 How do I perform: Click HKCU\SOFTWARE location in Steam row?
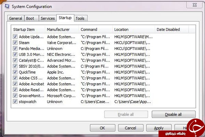(x=132, y=42)
